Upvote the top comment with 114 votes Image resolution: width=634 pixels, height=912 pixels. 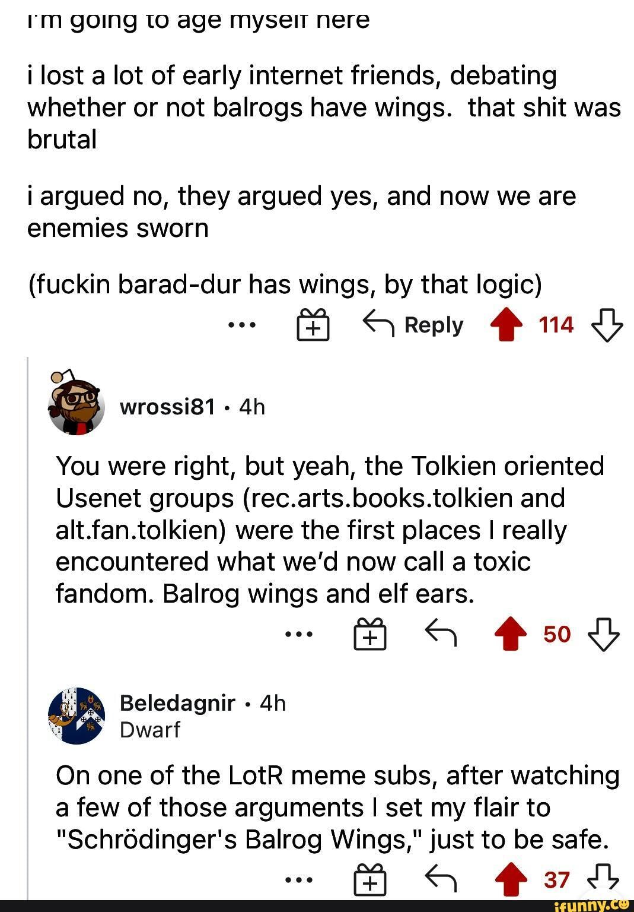point(505,325)
